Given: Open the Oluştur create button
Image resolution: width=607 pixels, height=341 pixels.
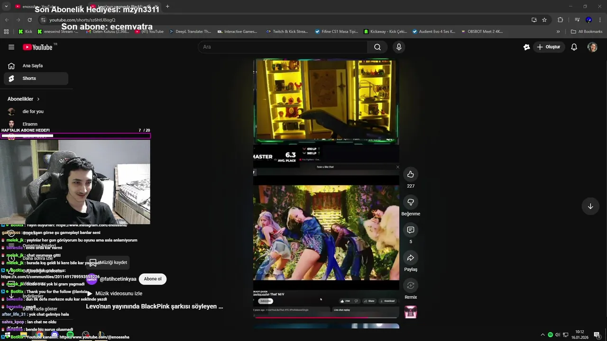Looking at the screenshot, I should point(549,47).
